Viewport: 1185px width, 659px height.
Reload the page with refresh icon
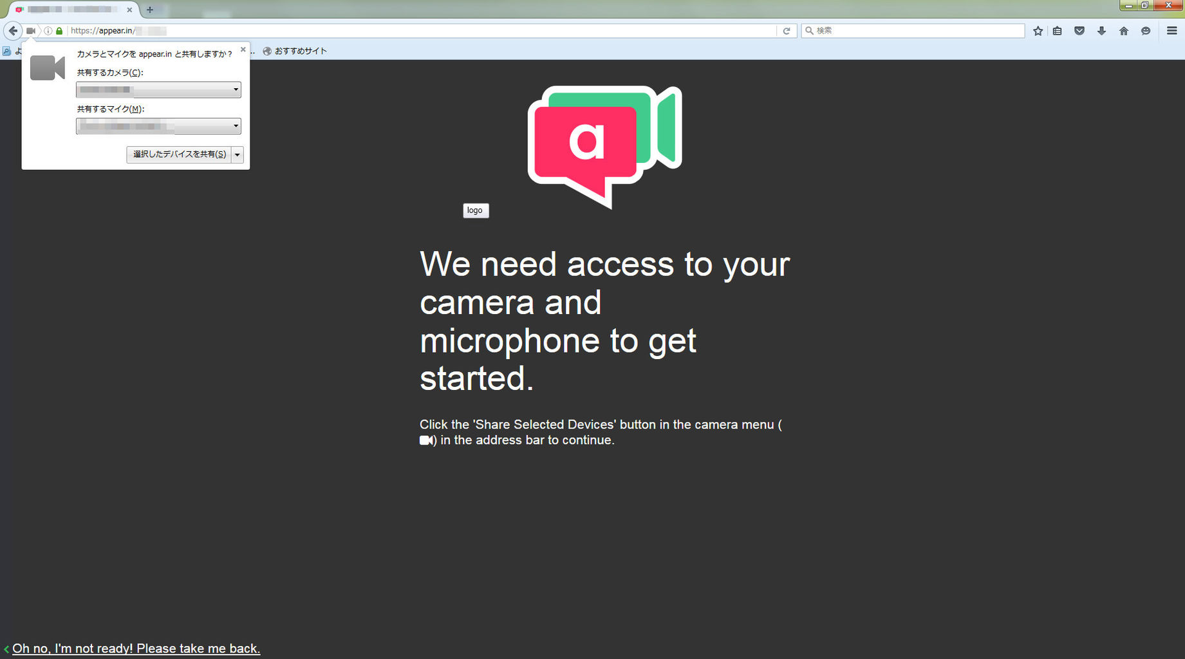786,31
